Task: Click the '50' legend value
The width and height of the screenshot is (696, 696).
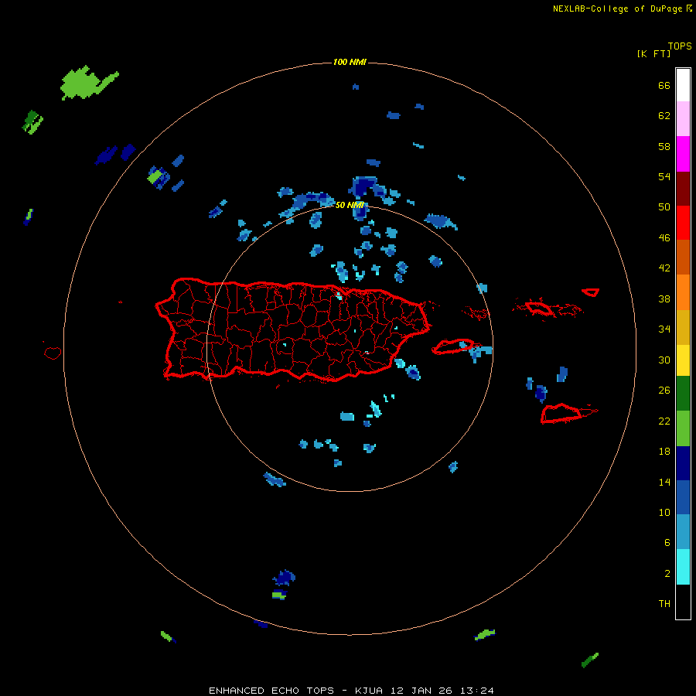Action: [664, 207]
